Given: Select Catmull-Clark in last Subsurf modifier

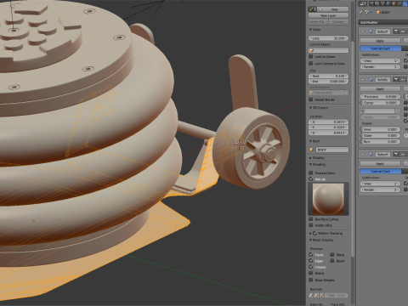Looking at the screenshot, I should (381, 172).
